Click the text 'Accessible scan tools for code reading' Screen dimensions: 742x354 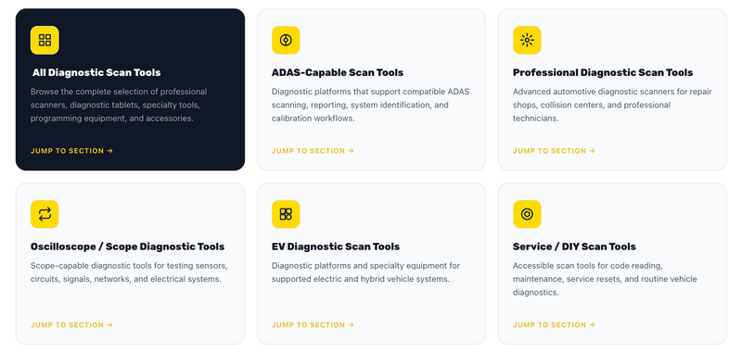[588, 266]
